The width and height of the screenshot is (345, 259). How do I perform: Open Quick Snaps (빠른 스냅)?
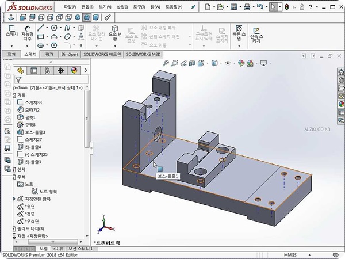pos(239,33)
